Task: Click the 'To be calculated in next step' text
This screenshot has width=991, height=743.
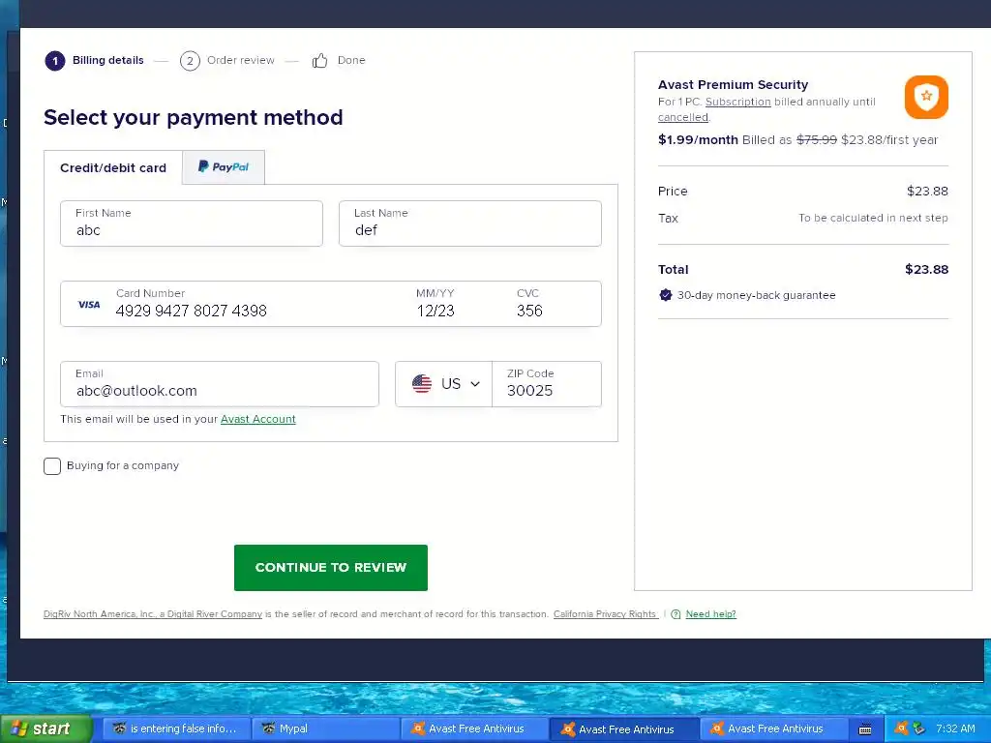Action: (x=873, y=218)
